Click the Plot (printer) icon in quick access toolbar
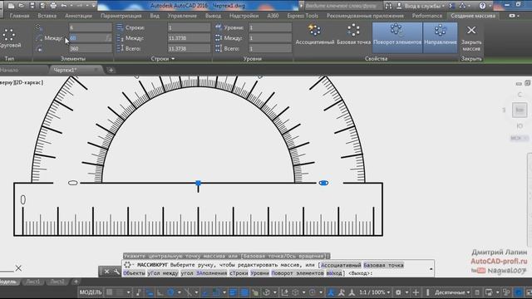Viewport: 532px width, 299px height. coord(53,6)
